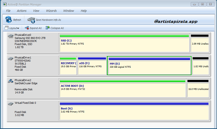This screenshot has height=129, width=217.
Task: Select the PhysicalDrive2 SanDisk USB drive icon
Action: pos(11,81)
